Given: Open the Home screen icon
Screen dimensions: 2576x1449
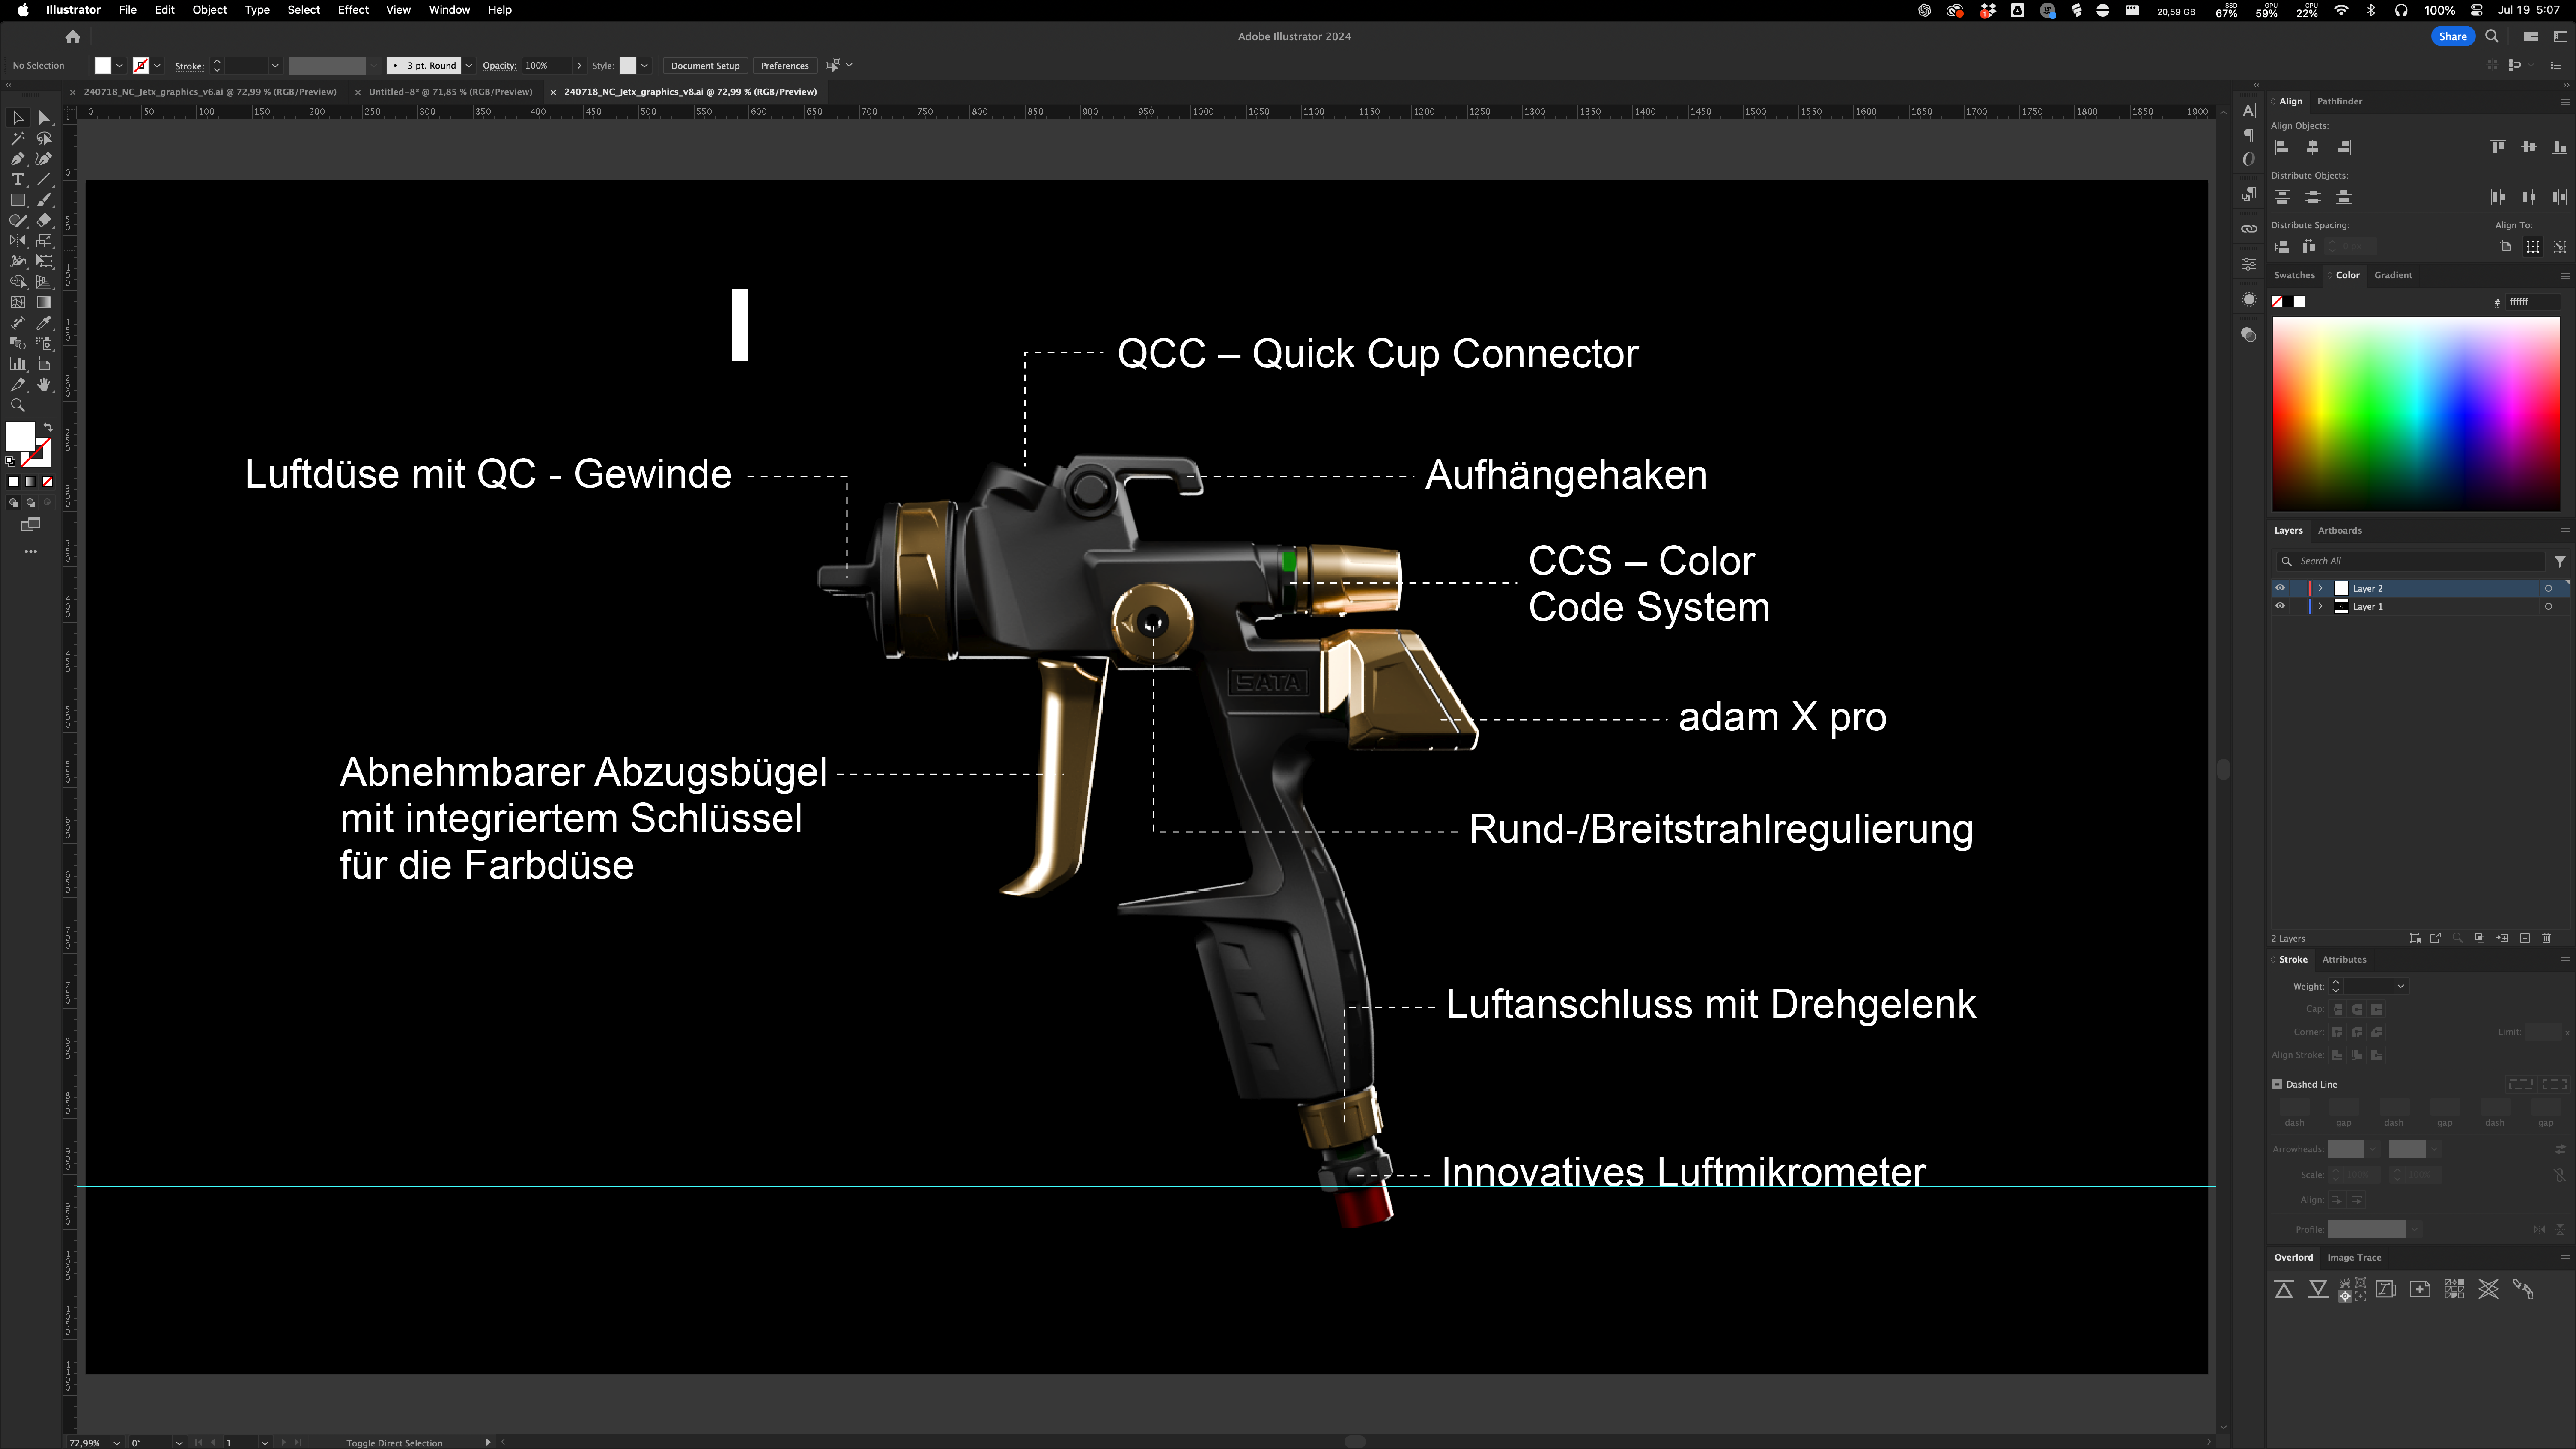Looking at the screenshot, I should [x=72, y=37].
